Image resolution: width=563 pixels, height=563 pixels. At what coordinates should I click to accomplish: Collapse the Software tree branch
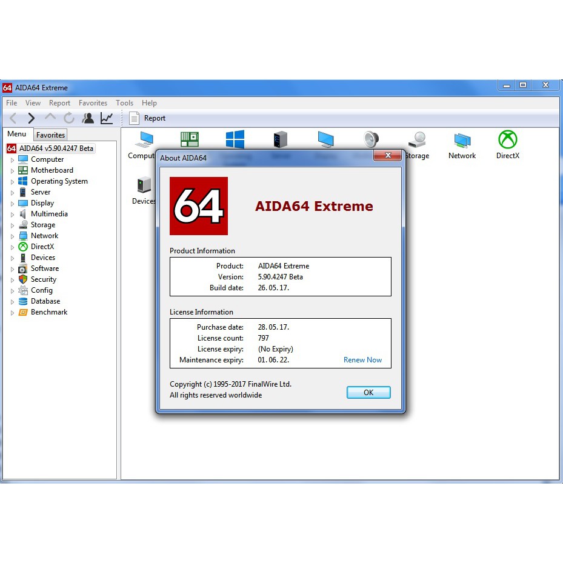click(x=12, y=268)
